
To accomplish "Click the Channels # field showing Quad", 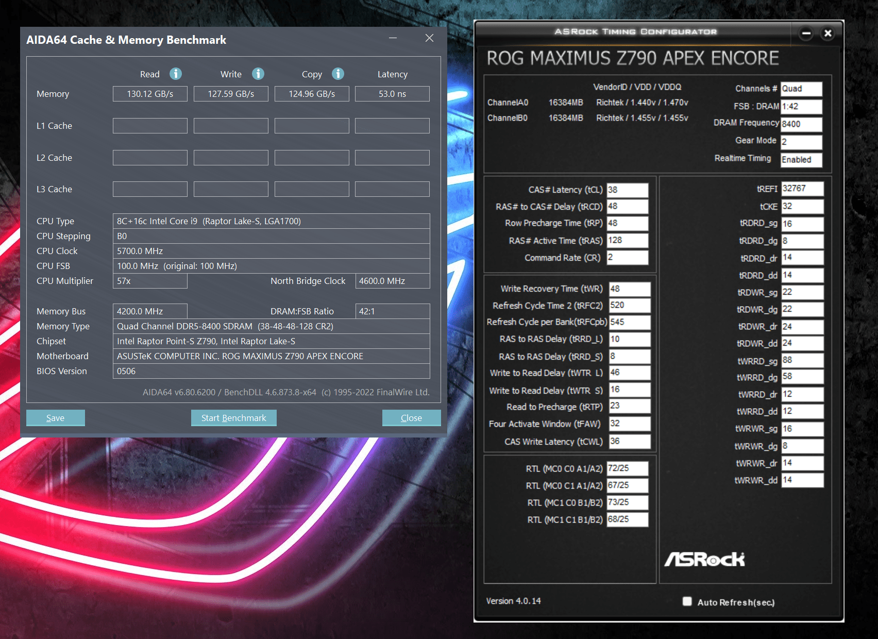I will tap(801, 89).
